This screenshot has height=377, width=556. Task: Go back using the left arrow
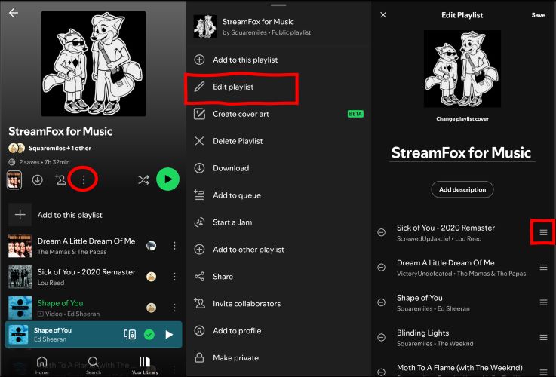click(14, 13)
